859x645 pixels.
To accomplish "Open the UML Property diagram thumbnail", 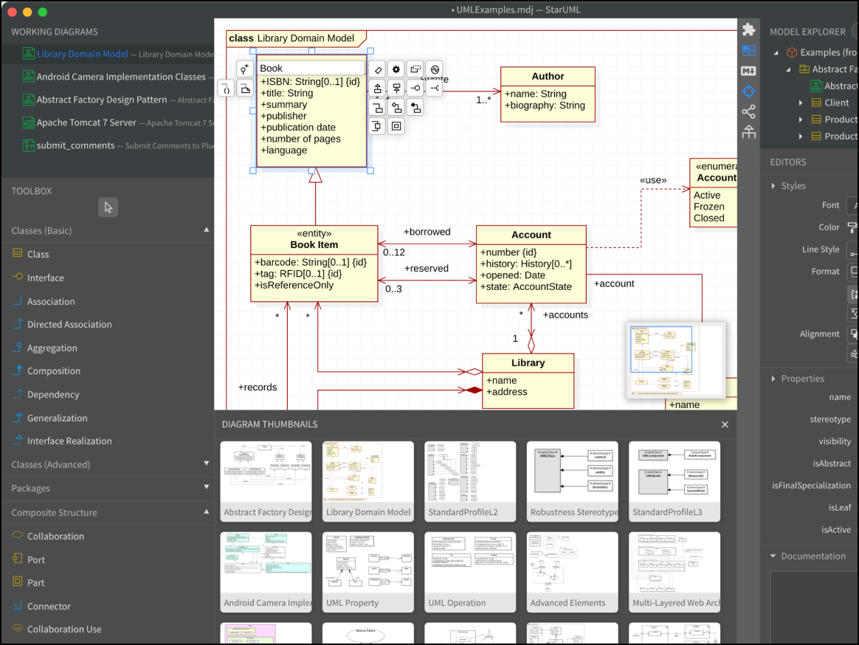I will [368, 572].
